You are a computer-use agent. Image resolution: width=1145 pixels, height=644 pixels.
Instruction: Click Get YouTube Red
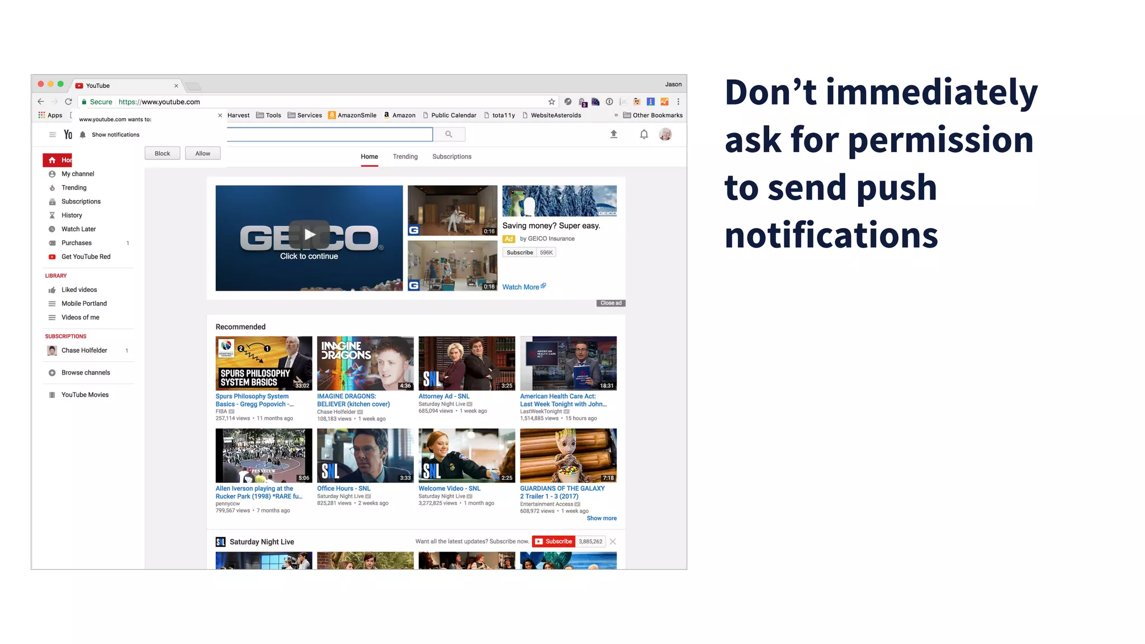tap(86, 257)
